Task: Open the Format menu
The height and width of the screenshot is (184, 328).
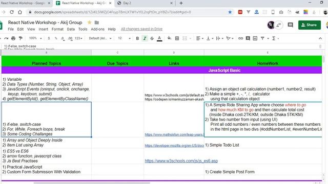Action: tap(57, 29)
